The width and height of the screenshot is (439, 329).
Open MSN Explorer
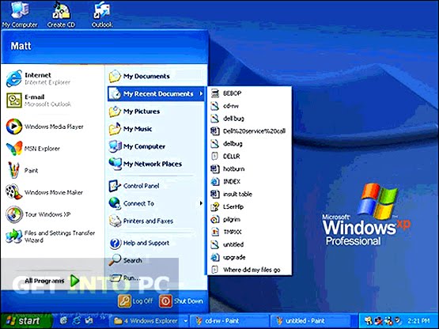coord(33,149)
